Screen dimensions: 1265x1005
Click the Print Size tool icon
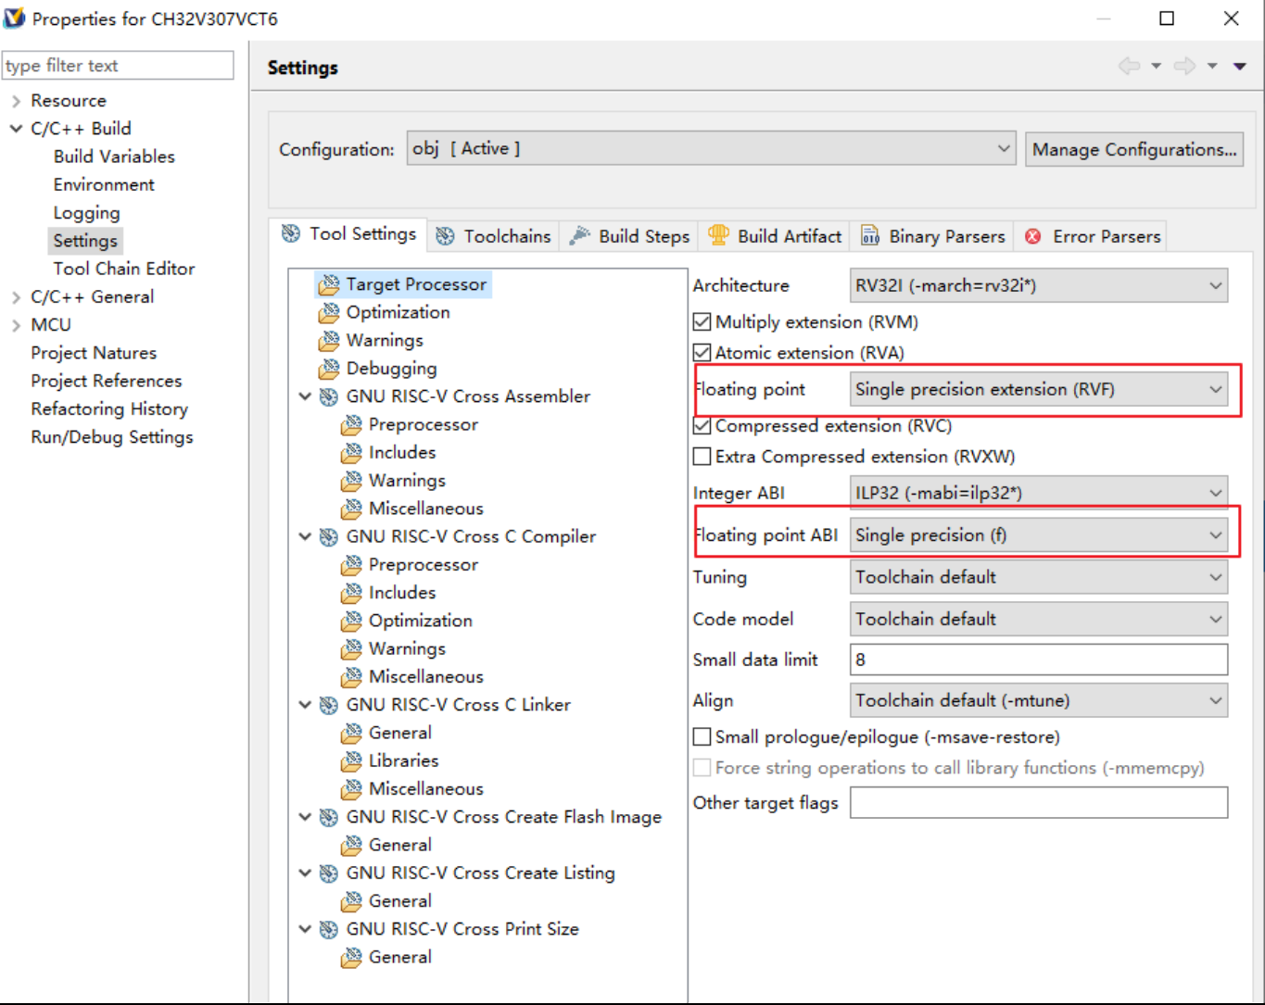[x=328, y=929]
